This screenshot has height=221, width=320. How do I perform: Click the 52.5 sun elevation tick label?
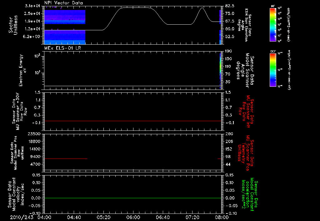pyautogui.click(x=230, y=37)
